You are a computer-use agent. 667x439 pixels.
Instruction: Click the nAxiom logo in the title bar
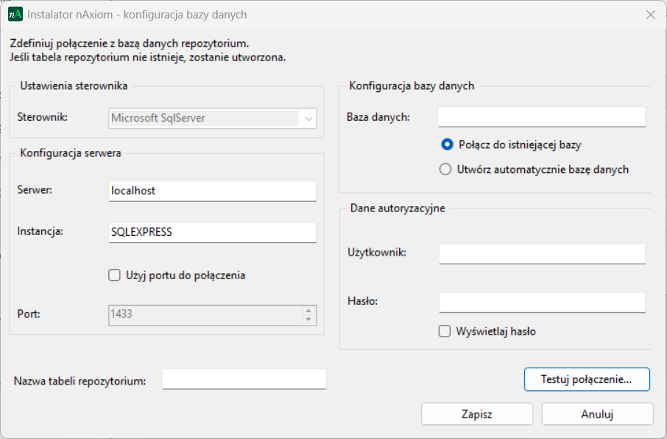click(x=15, y=14)
